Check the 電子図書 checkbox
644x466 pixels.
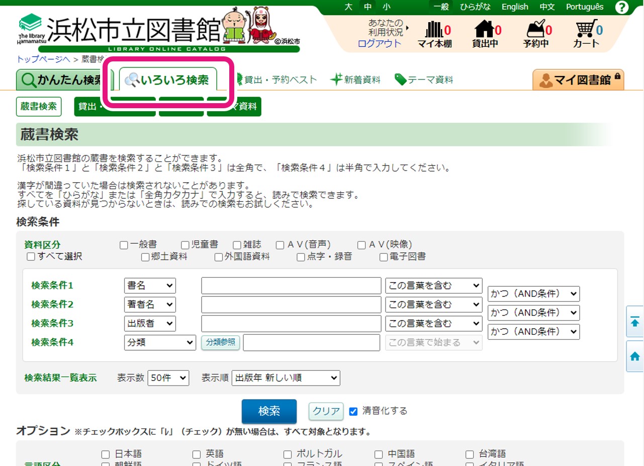(x=384, y=257)
